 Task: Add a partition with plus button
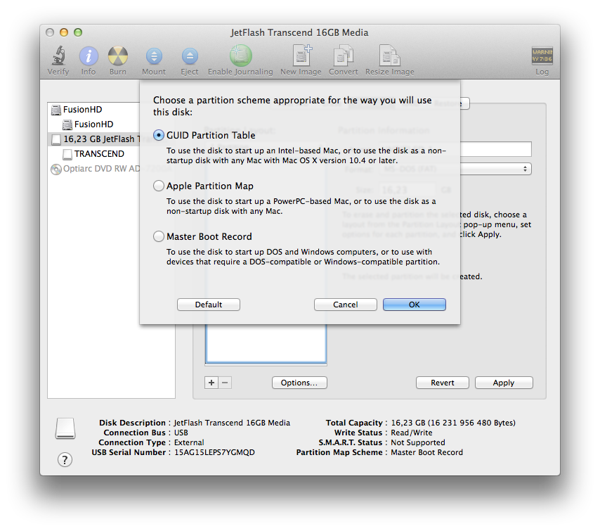tap(211, 383)
